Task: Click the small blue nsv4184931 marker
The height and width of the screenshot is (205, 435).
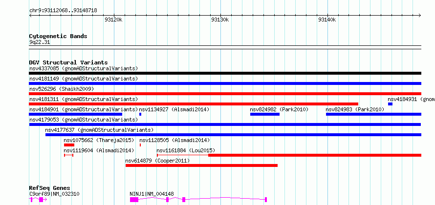Action: click(x=390, y=104)
